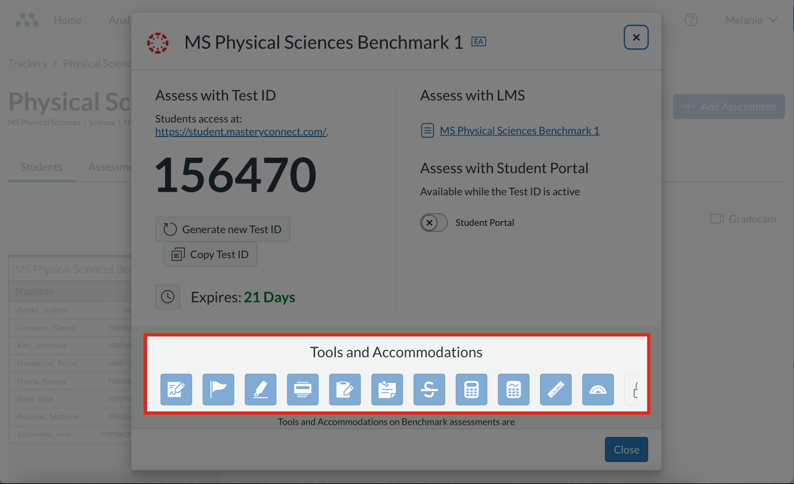Image resolution: width=794 pixels, height=484 pixels.
Task: Click the Add Assessment button
Action: [729, 106]
